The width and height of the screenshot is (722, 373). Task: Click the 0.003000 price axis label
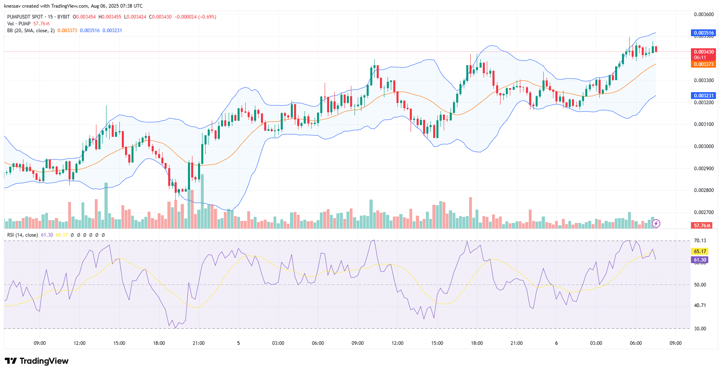tap(704, 146)
